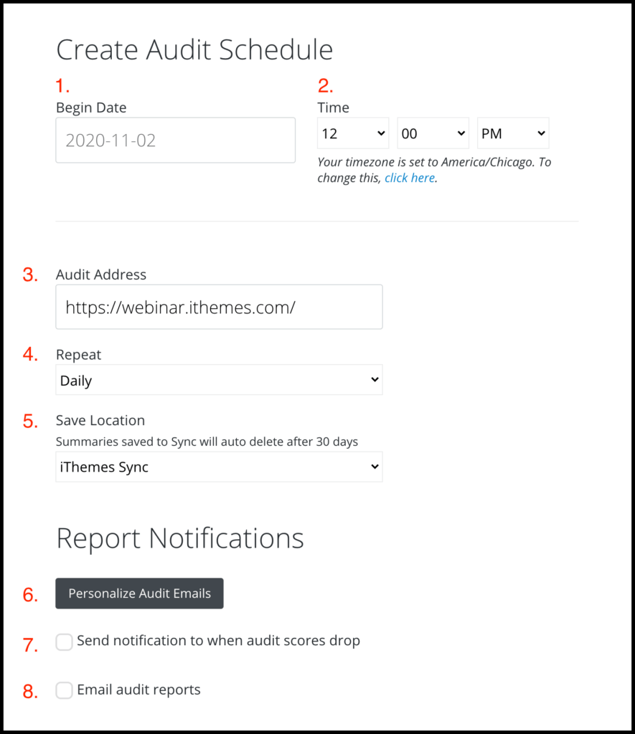Open the Save Location dropdown
Viewport: 635px width, 734px height.
point(219,467)
